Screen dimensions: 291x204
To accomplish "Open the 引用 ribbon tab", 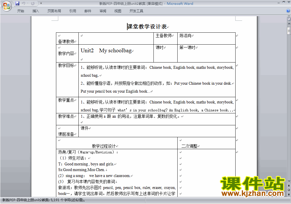I will tap(72, 11).
